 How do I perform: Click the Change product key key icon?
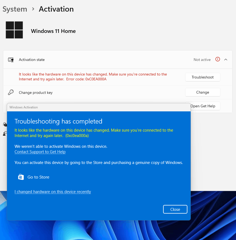point(11,92)
